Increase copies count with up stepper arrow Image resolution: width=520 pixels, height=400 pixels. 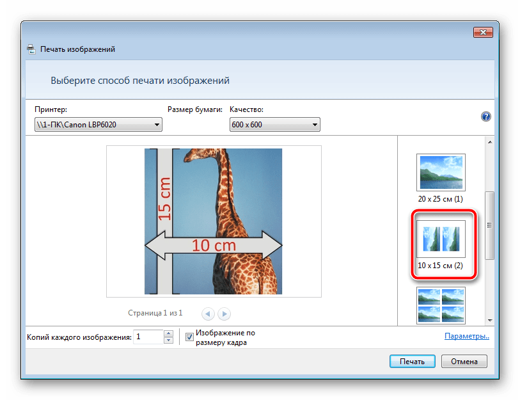(x=168, y=333)
